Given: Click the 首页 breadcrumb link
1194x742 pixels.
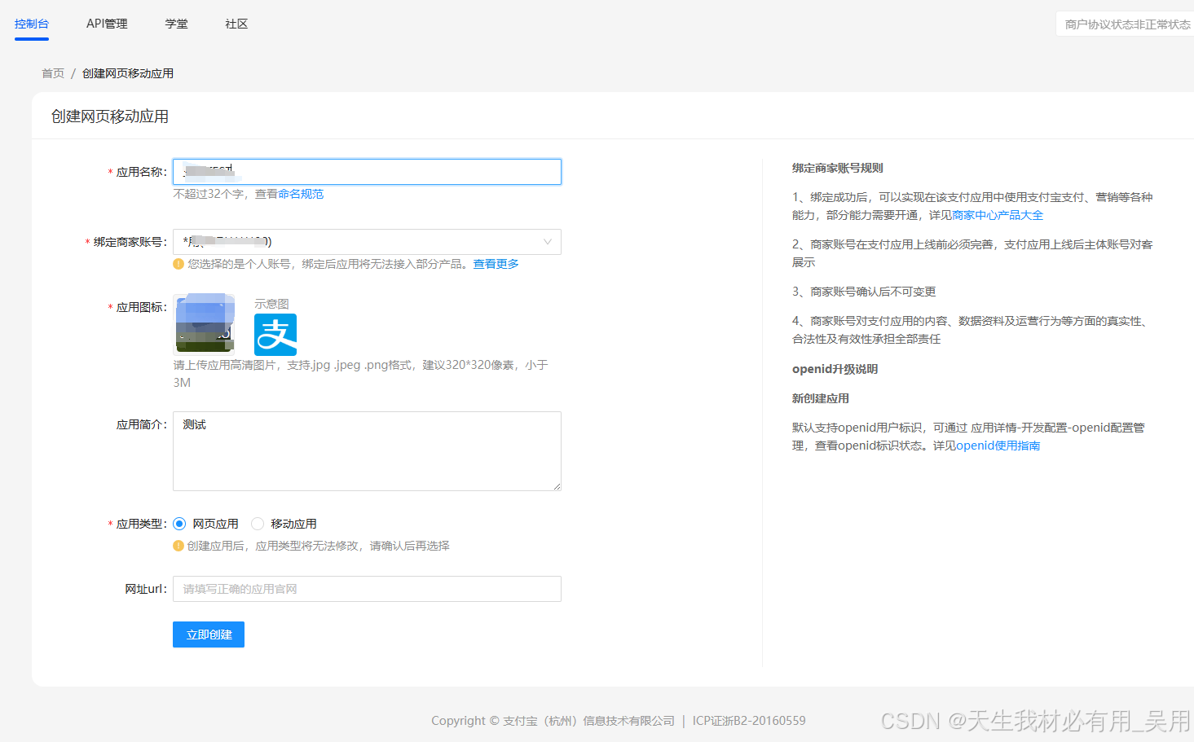Looking at the screenshot, I should [x=53, y=73].
